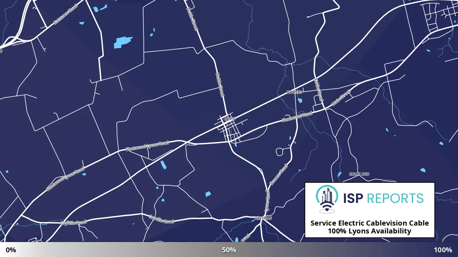
Task: Click the 100% Lyons Availability text
Action: coord(370,231)
